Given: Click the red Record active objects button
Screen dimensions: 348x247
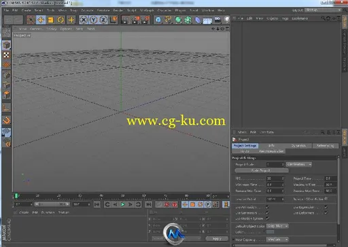Looking at the screenshot, I should pos(167,204).
